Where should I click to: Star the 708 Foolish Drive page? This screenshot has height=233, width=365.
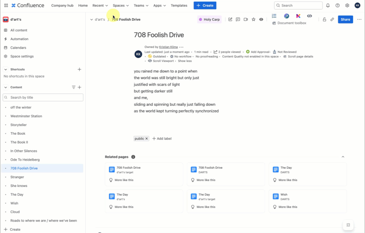point(254,19)
